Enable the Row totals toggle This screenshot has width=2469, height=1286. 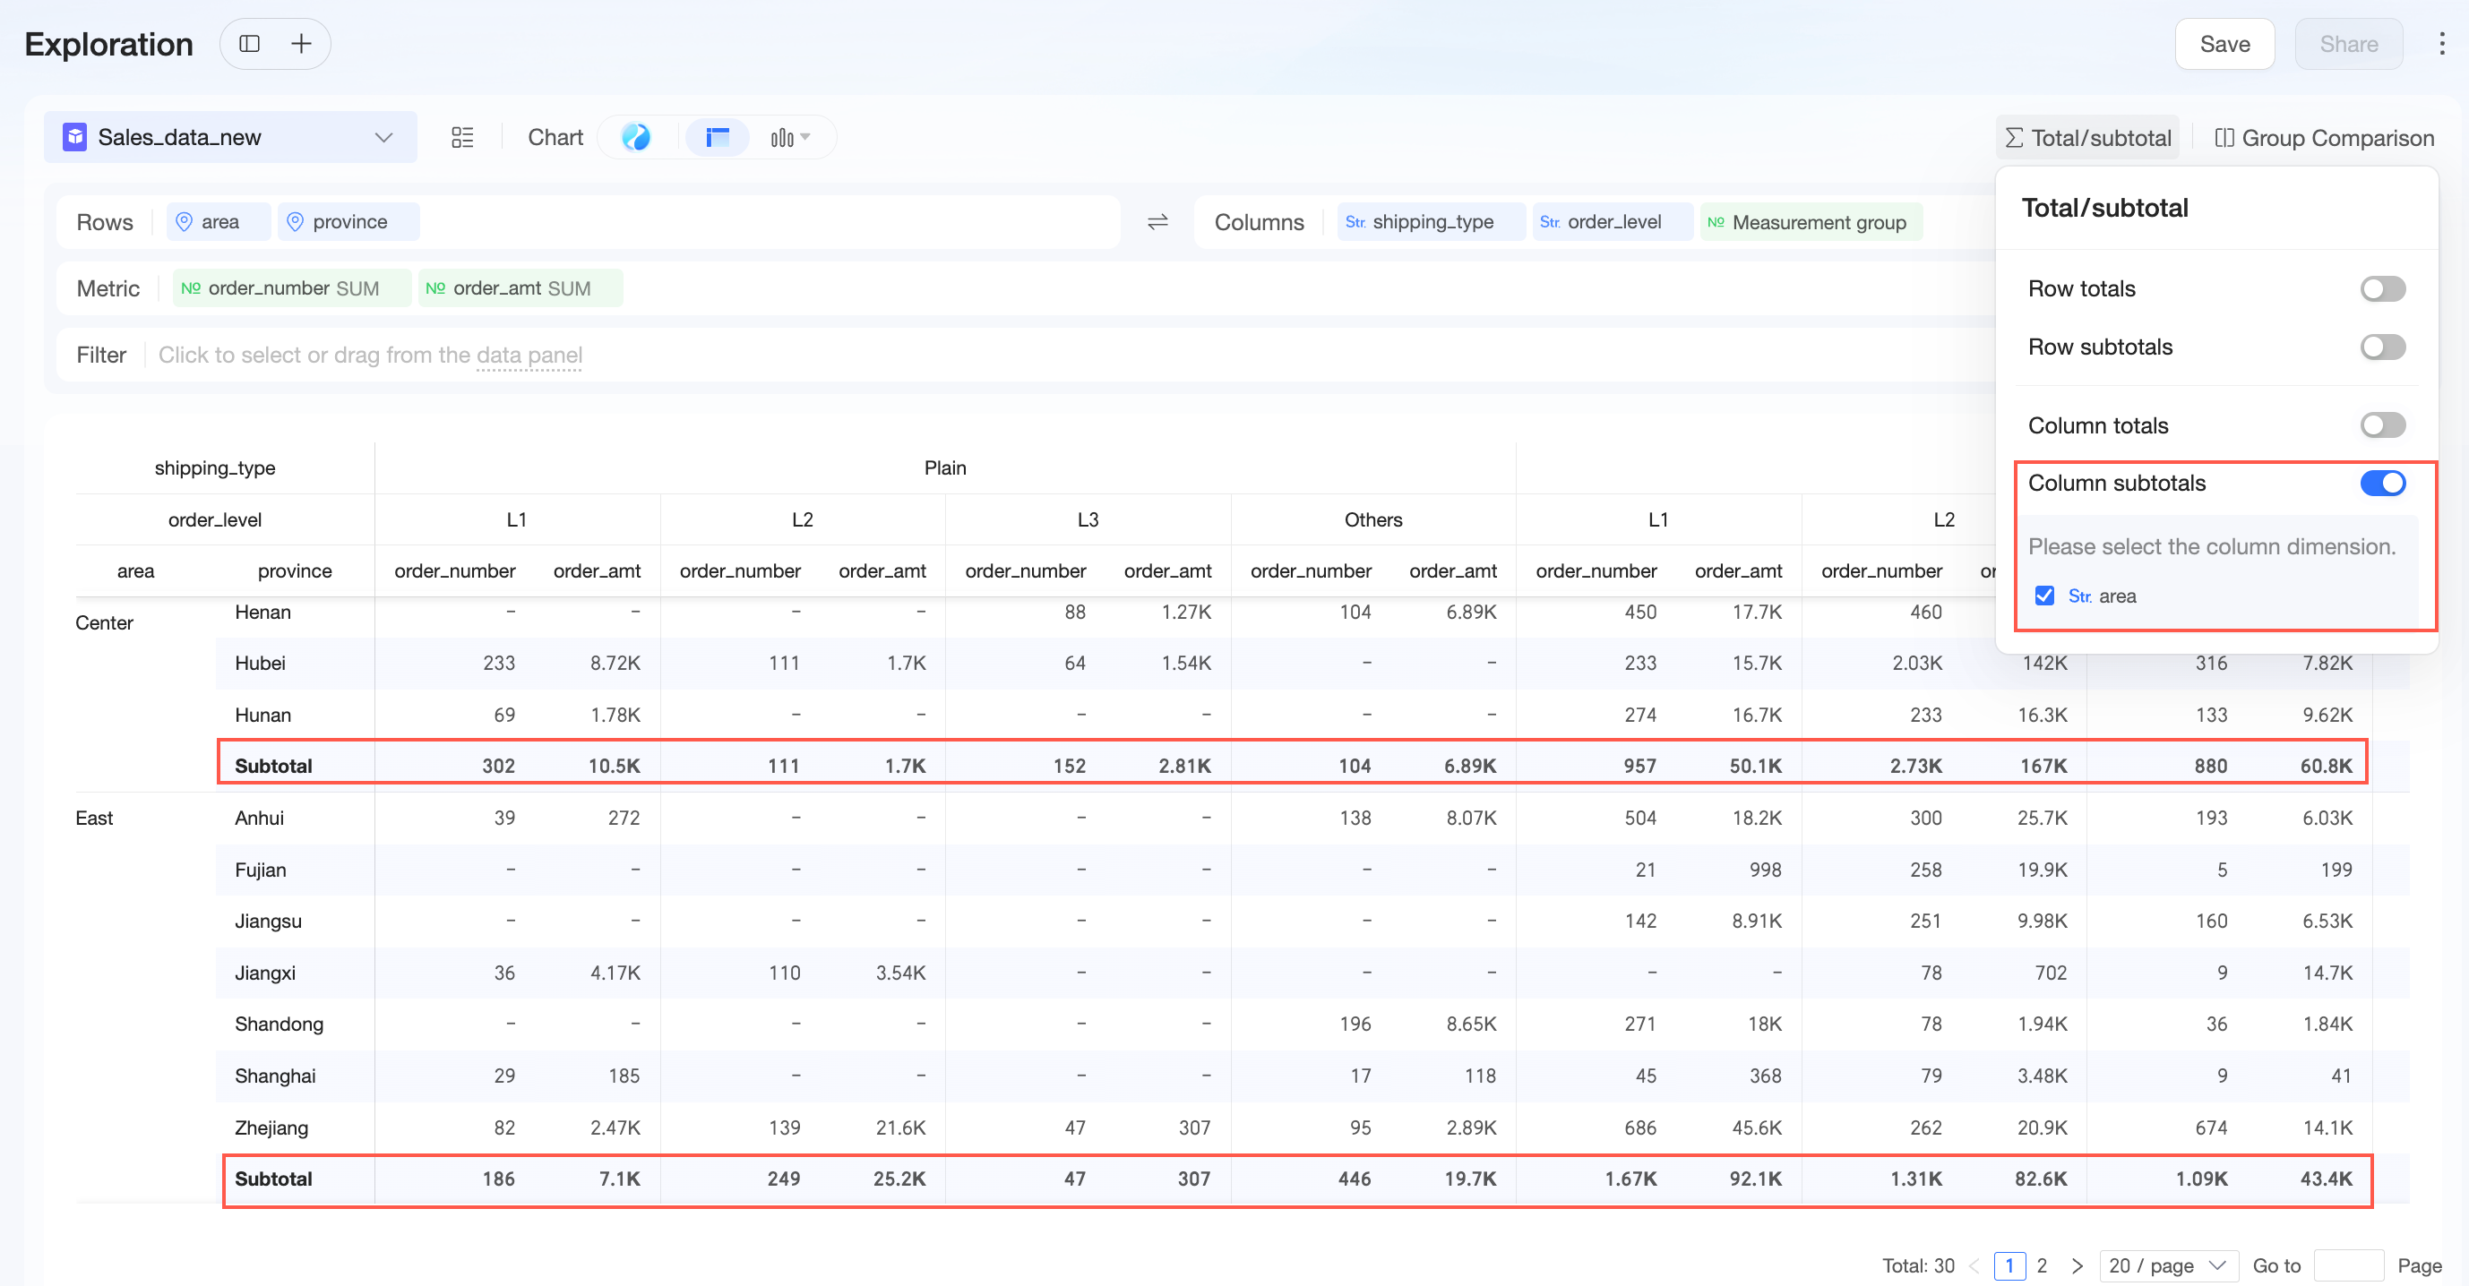2382,288
